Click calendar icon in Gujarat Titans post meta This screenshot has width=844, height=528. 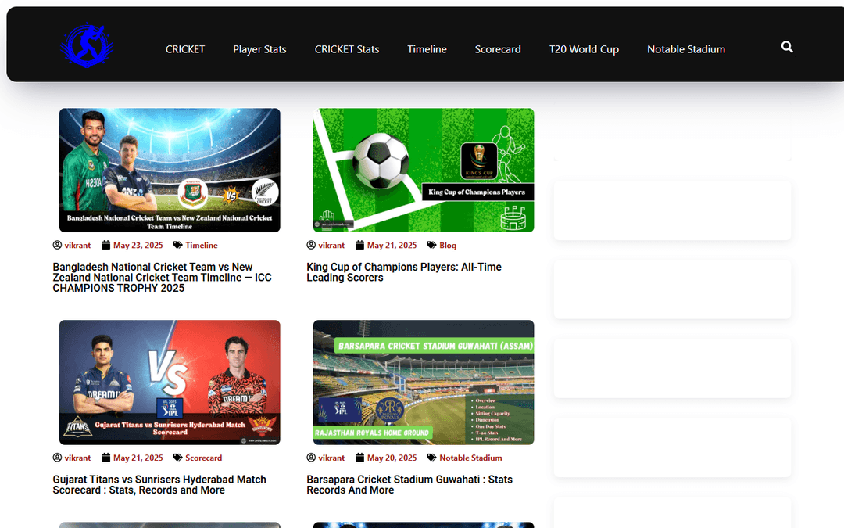(x=106, y=458)
